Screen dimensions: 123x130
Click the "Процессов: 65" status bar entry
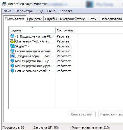(13, 127)
